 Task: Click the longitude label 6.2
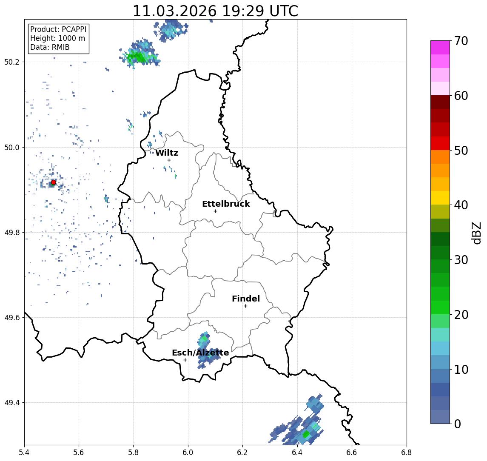pos(242,452)
